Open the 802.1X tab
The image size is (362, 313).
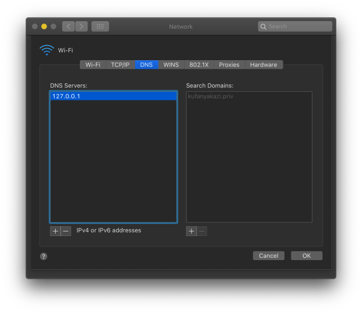coord(199,65)
